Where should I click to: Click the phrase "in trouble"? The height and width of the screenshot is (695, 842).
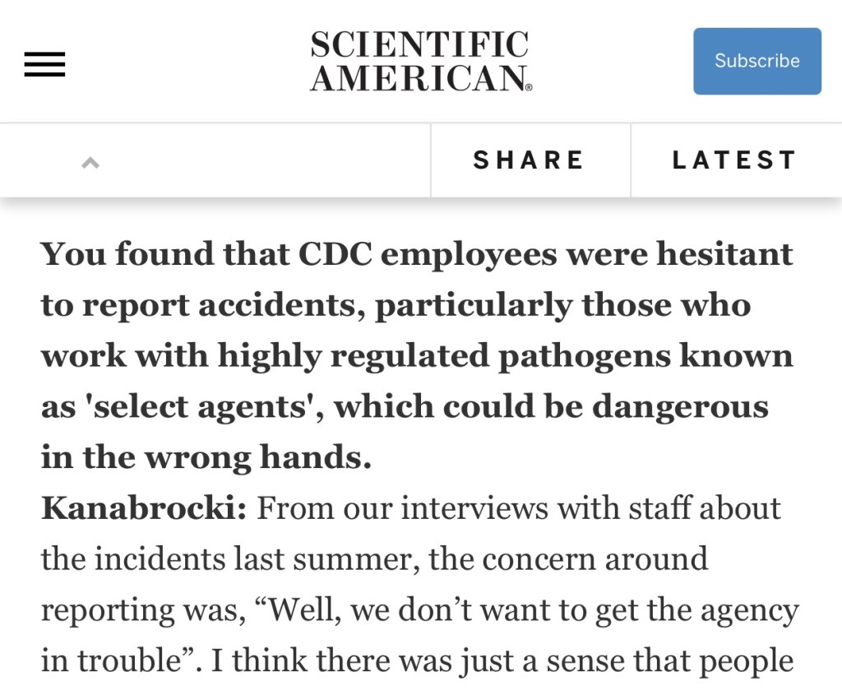[x=121, y=661]
